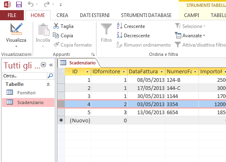226x162 pixels.
Task: Open the IDfornitore column dropdown arrow
Action: pyautogui.click(x=123, y=72)
